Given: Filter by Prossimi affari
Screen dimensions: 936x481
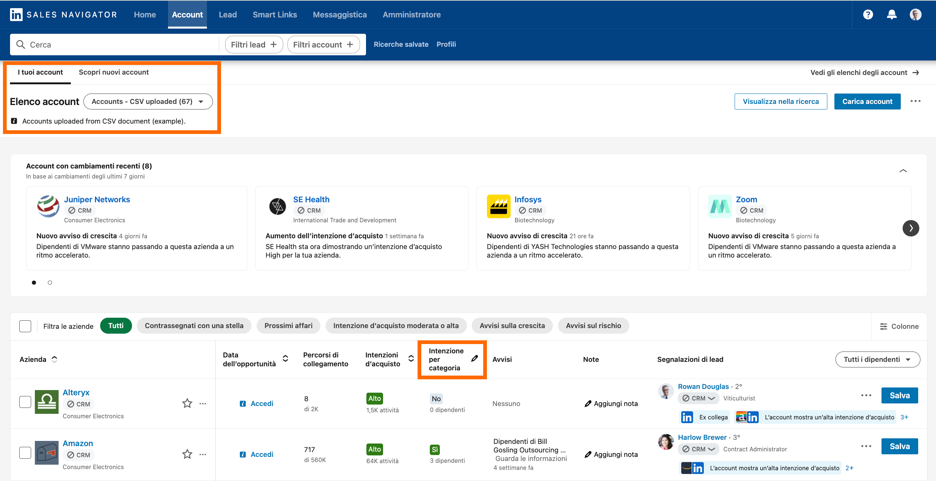Looking at the screenshot, I should pyautogui.click(x=289, y=325).
